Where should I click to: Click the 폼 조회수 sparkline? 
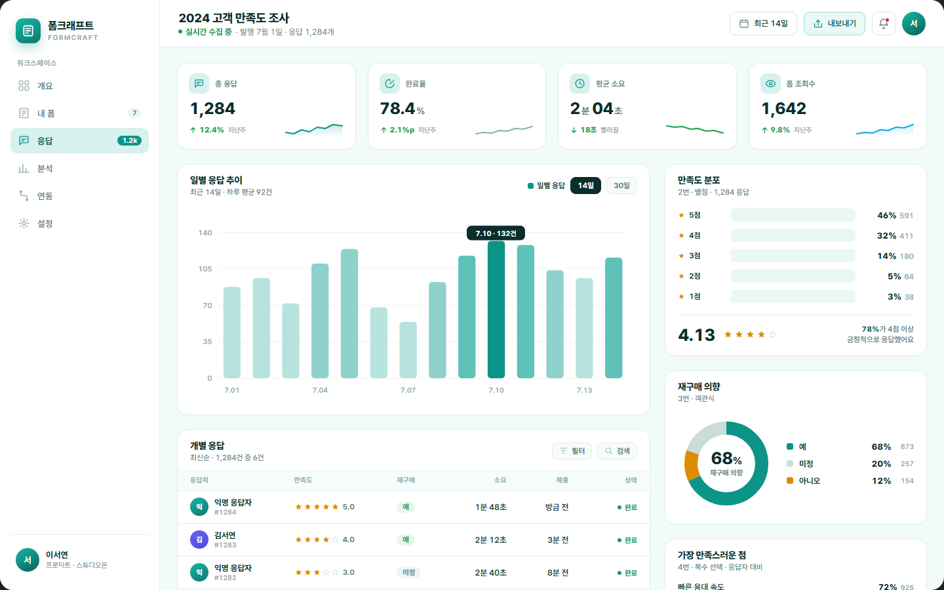[885, 128]
